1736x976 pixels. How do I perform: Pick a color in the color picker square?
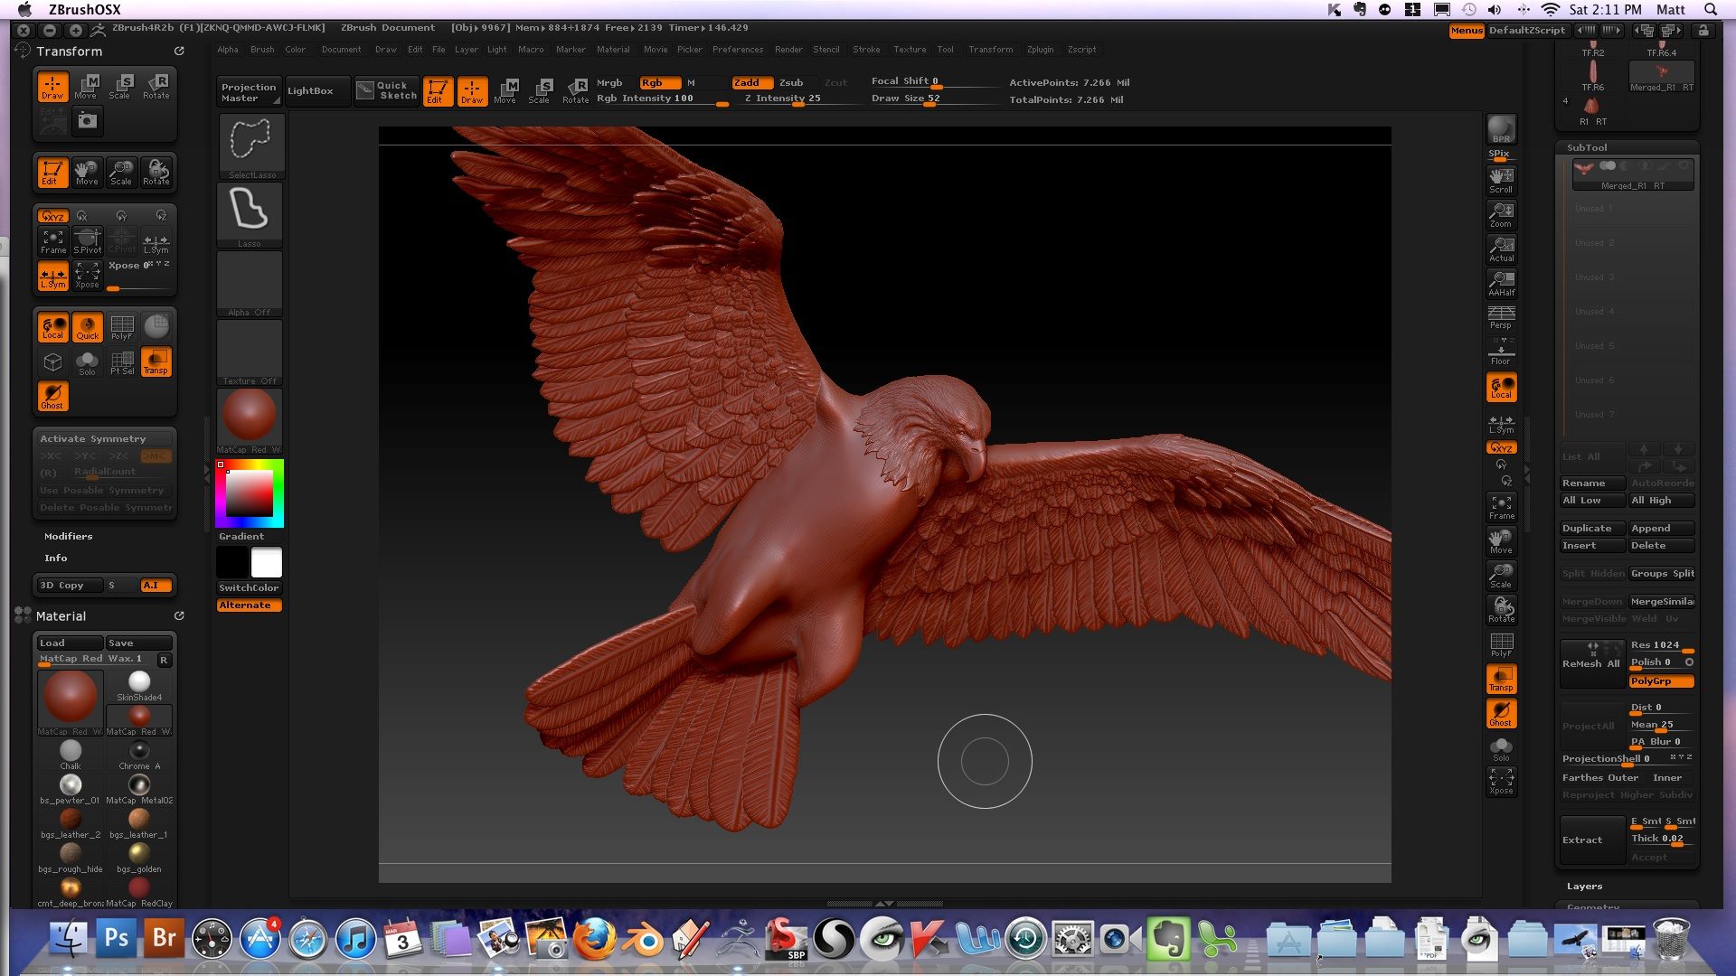[249, 493]
